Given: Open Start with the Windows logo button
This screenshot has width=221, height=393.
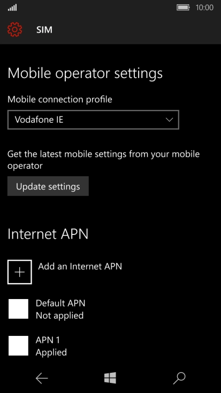Looking at the screenshot, I should pyautogui.click(x=110, y=378).
